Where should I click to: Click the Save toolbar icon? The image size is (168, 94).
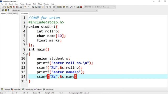[x=8, y=7]
